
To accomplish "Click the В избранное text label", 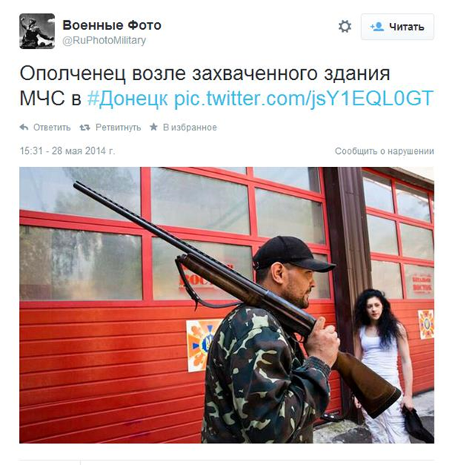I will click(190, 127).
